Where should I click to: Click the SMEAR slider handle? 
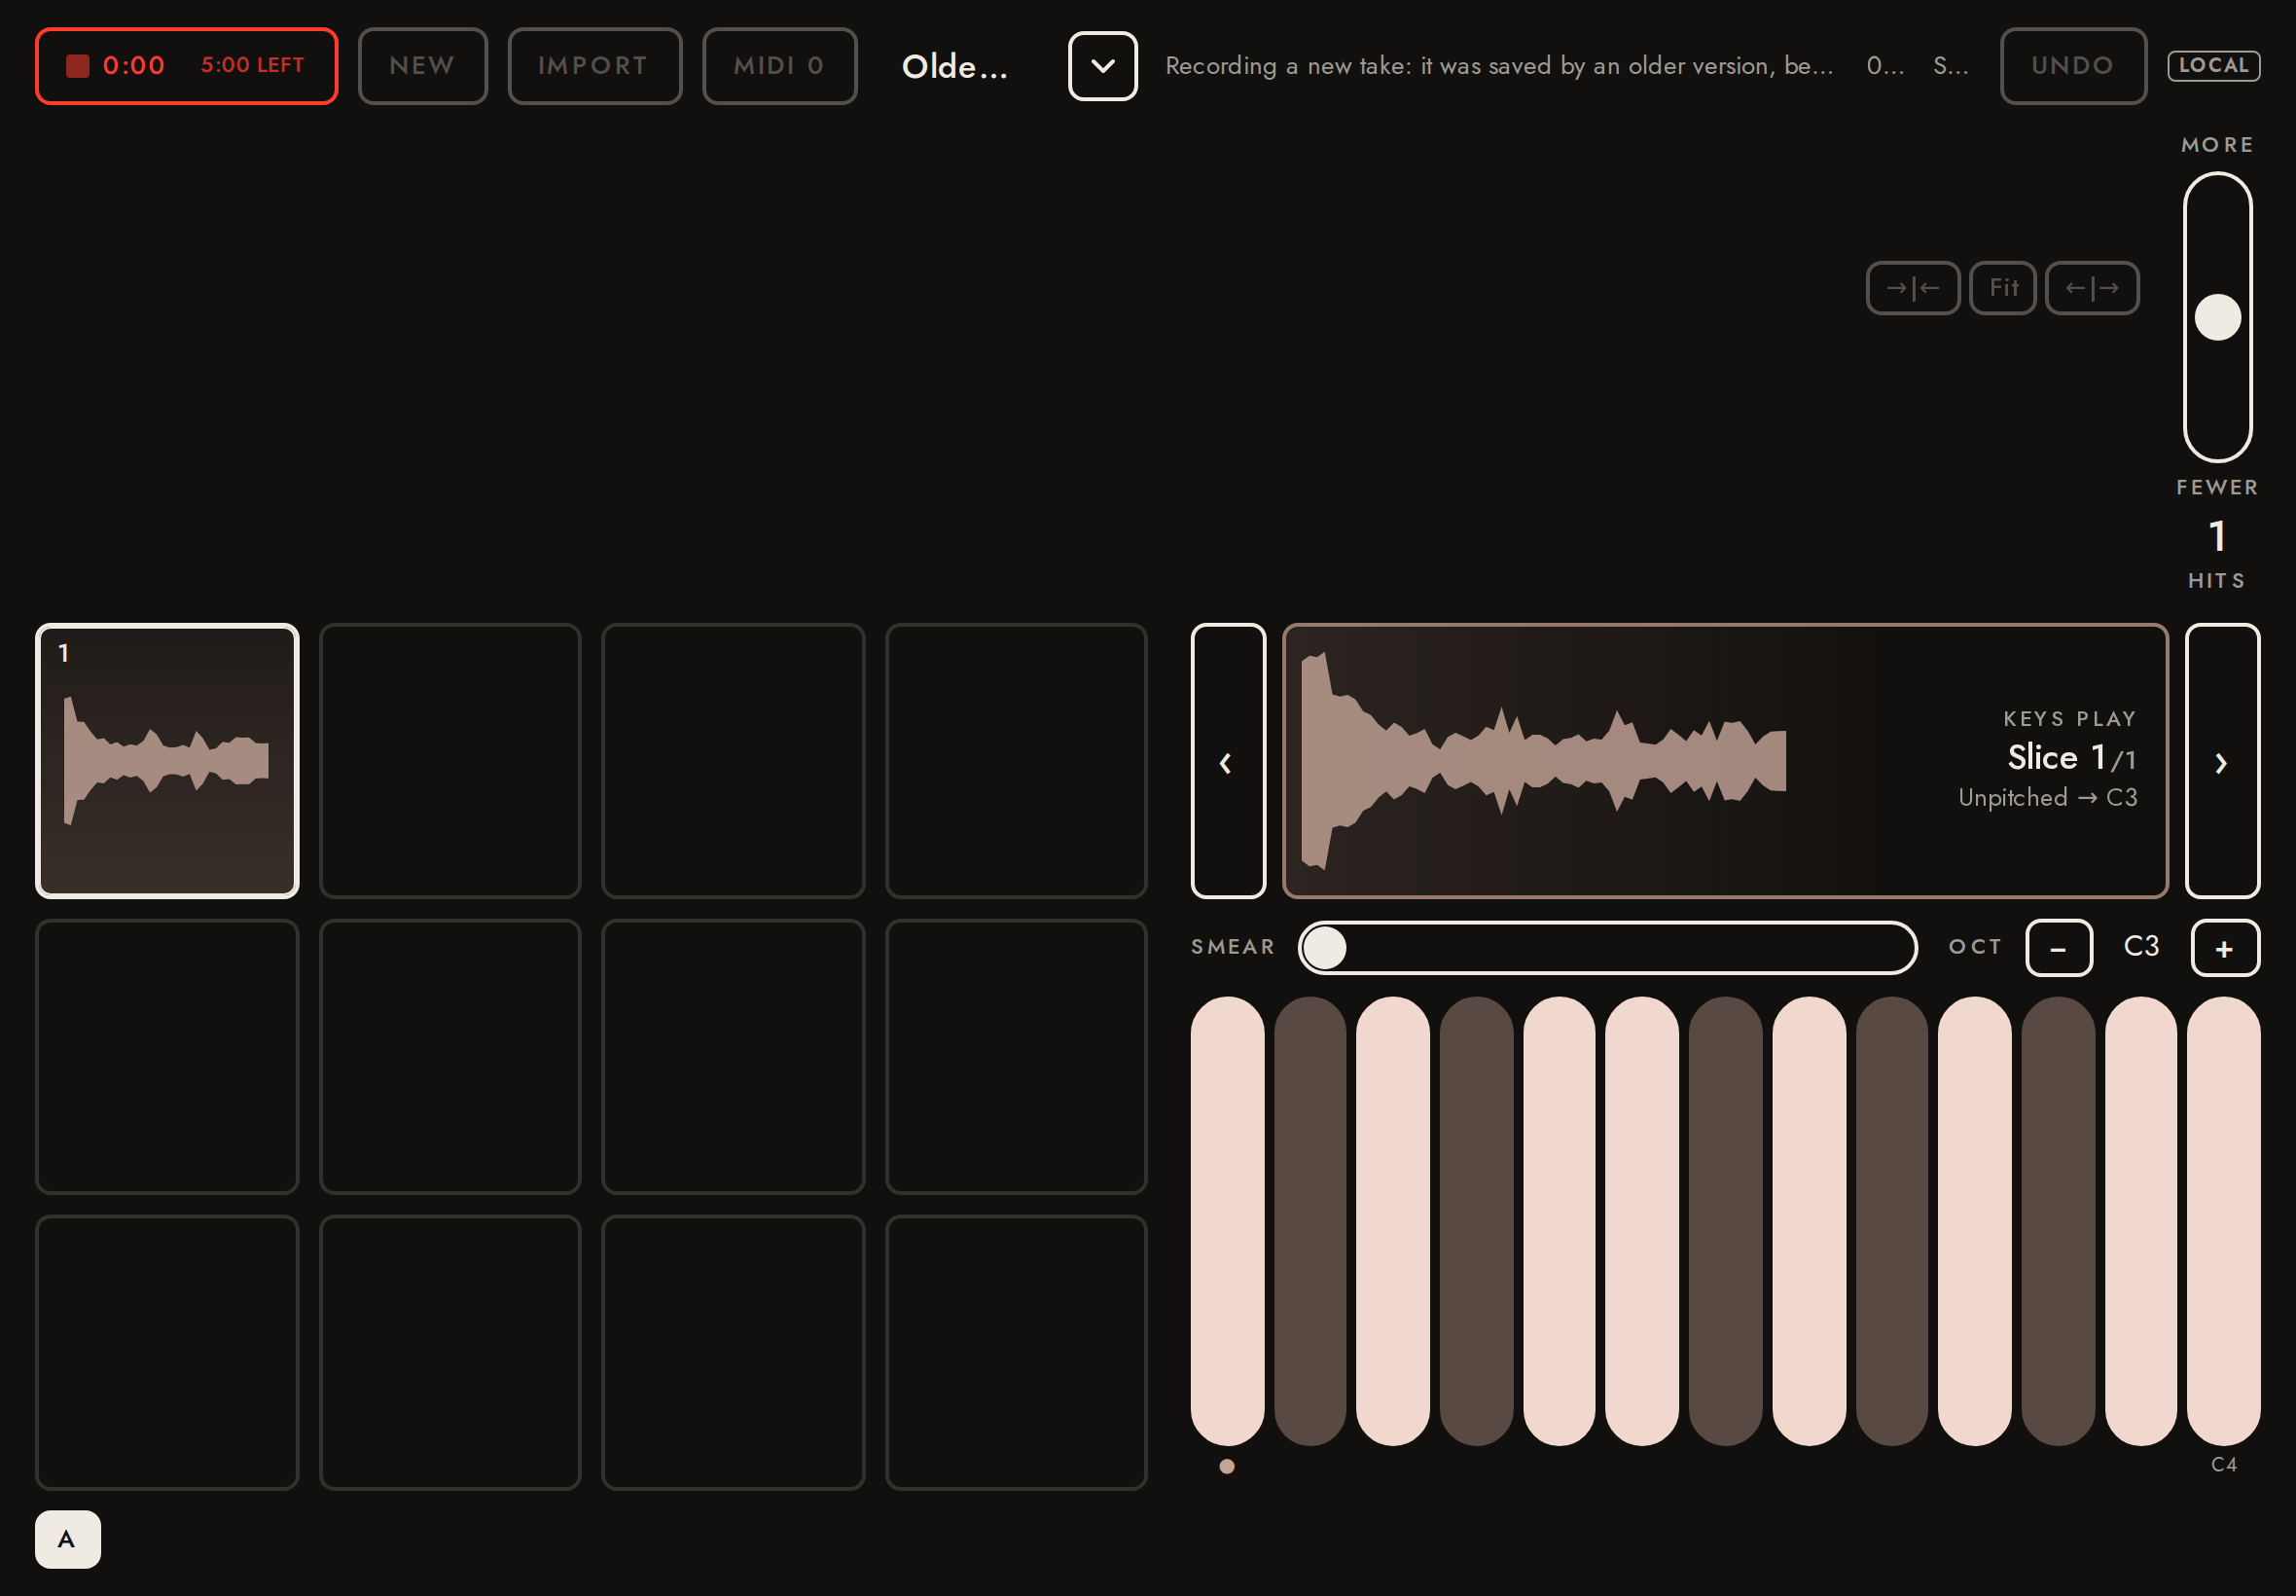point(1325,947)
